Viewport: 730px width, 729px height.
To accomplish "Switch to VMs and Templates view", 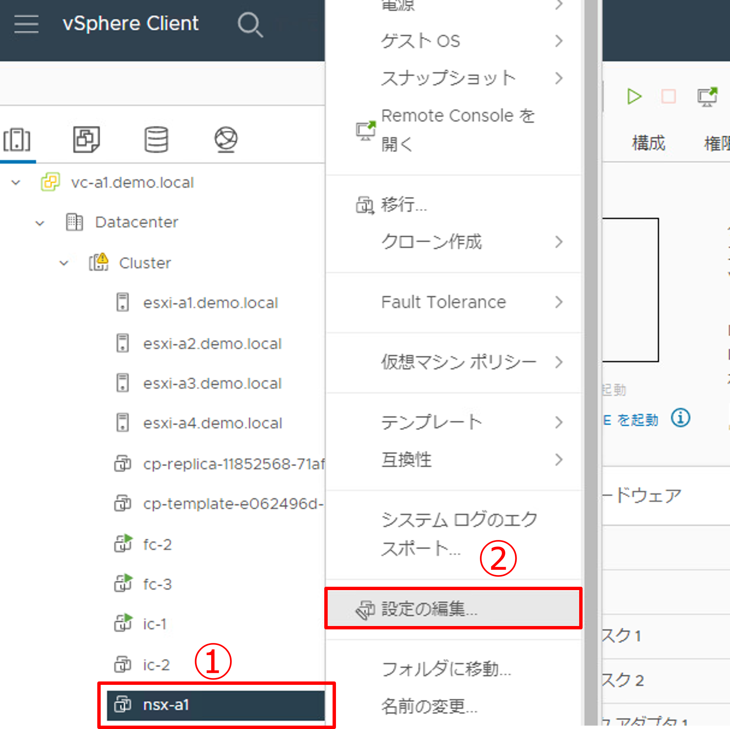I will click(x=86, y=139).
